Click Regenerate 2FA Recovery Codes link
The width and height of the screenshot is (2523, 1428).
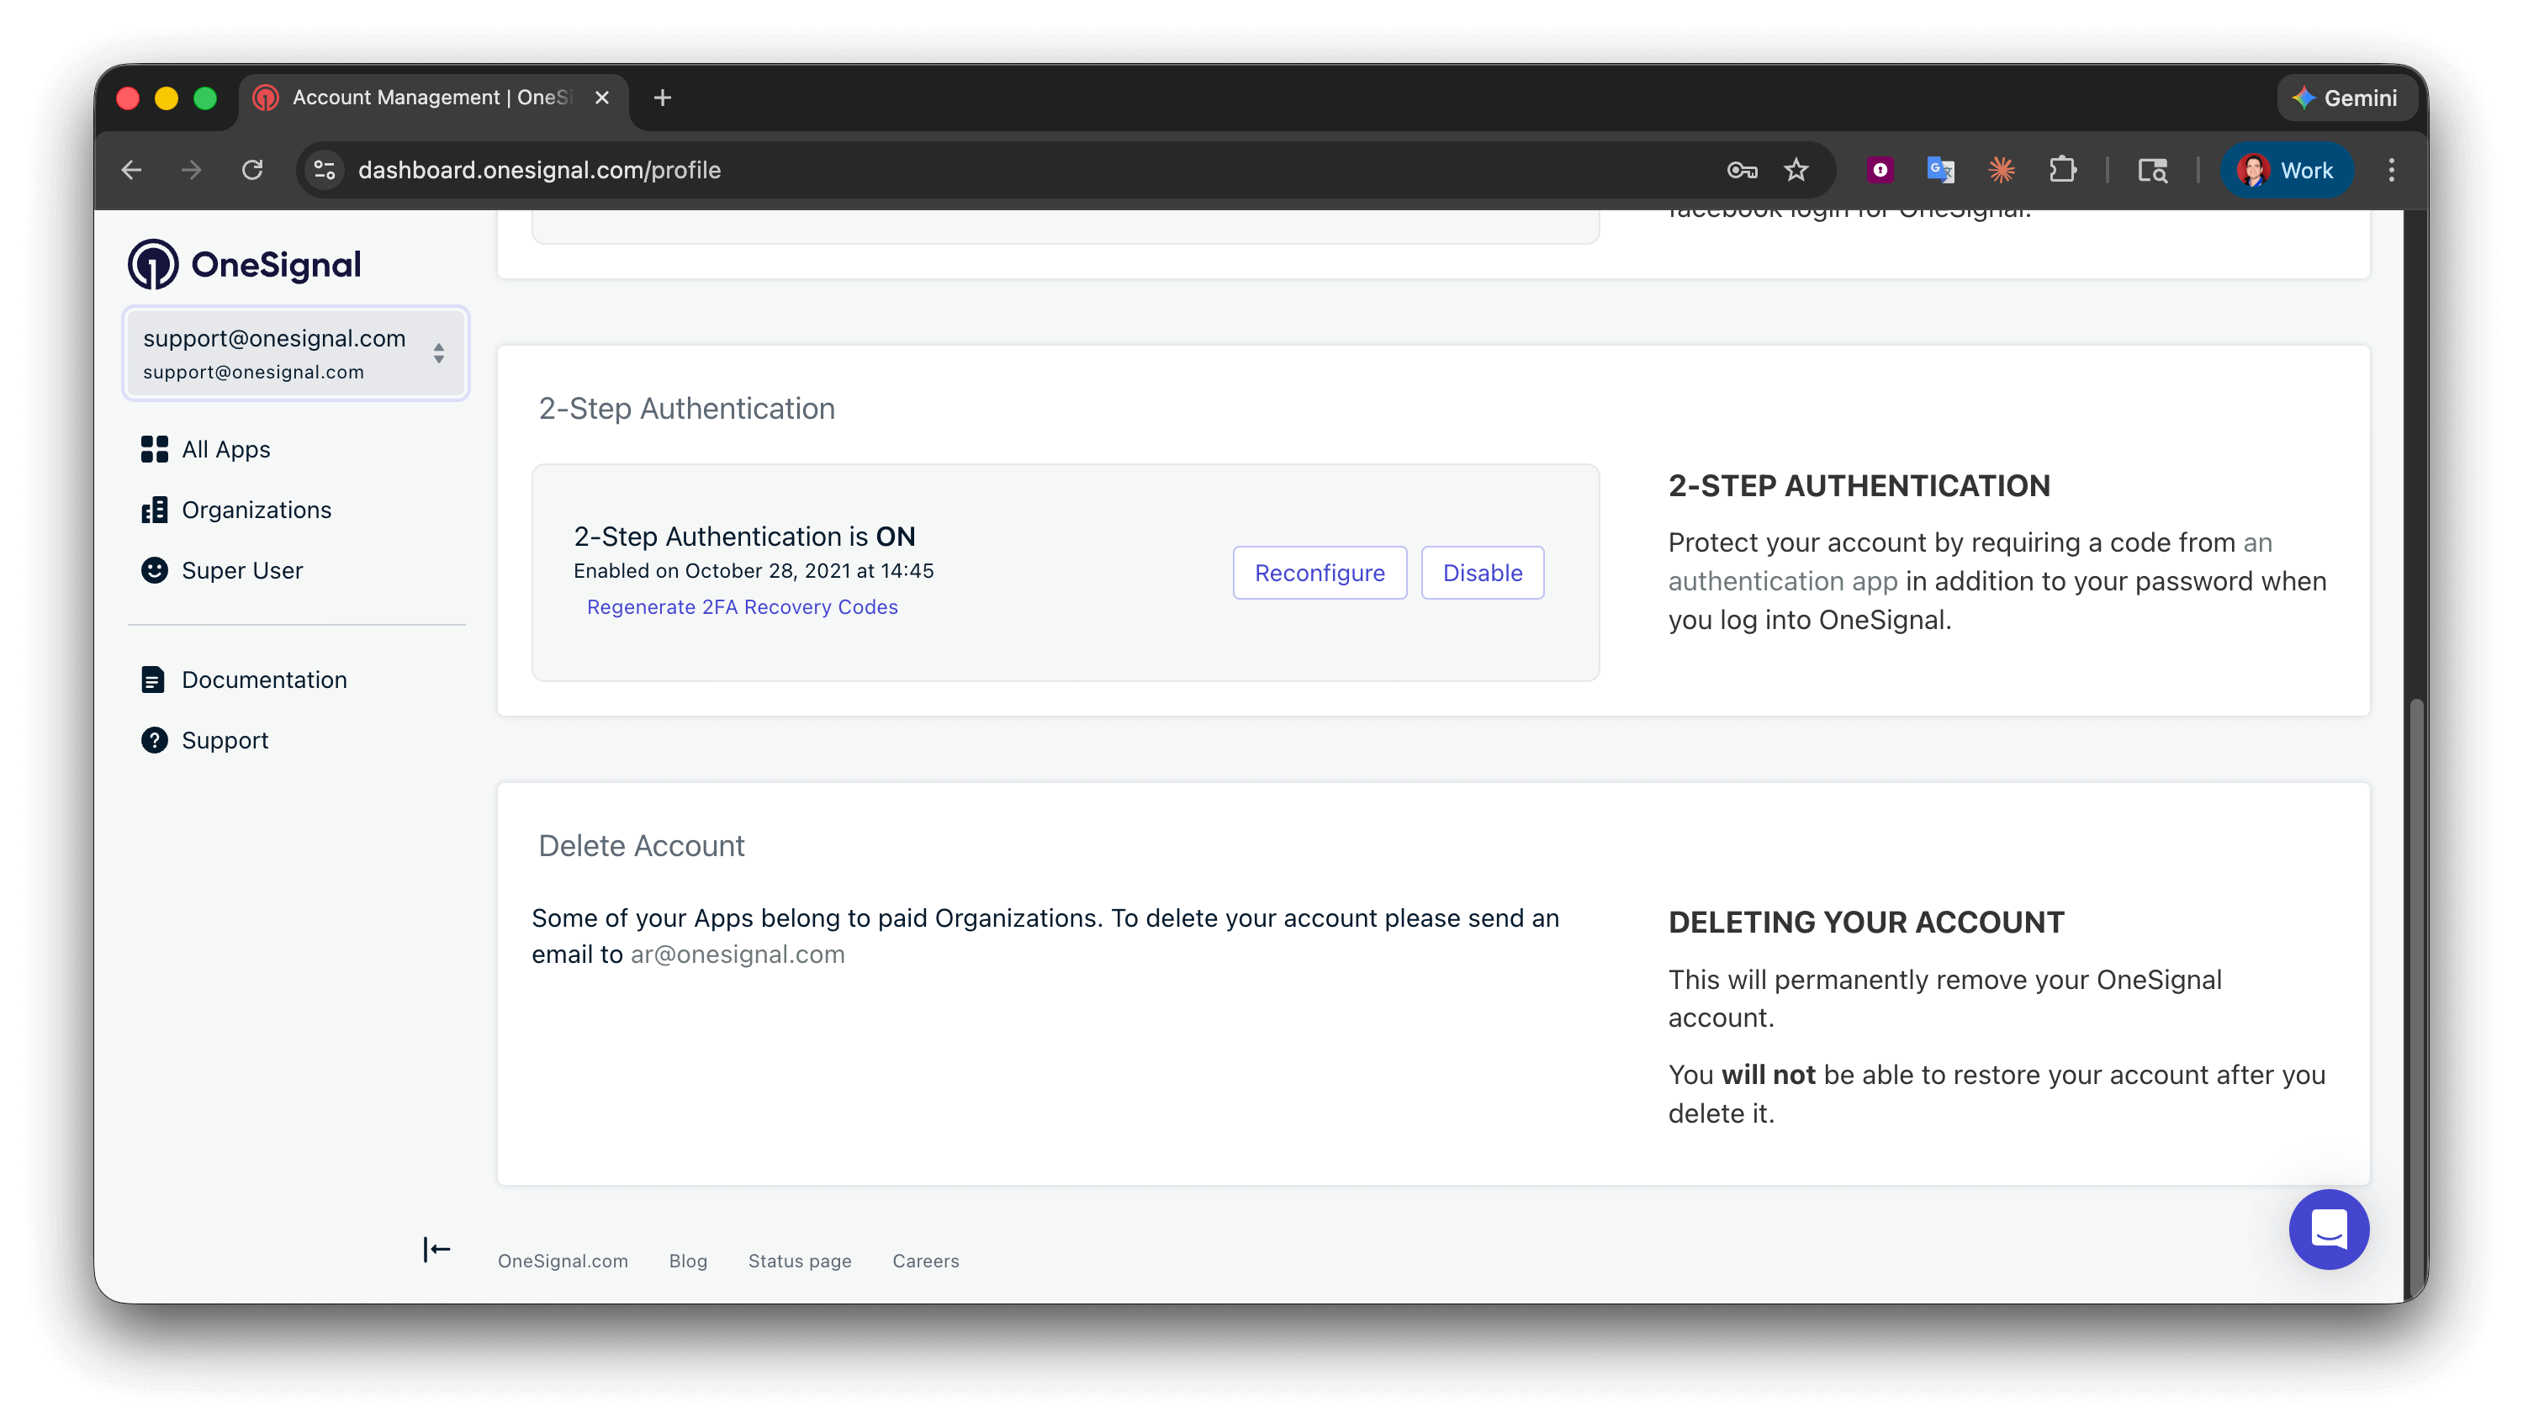coord(741,607)
